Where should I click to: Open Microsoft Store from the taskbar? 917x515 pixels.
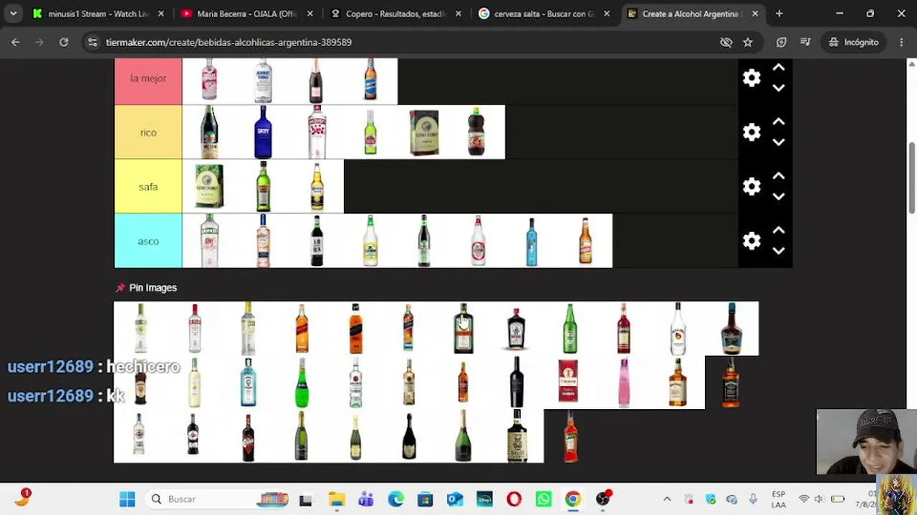425,499
